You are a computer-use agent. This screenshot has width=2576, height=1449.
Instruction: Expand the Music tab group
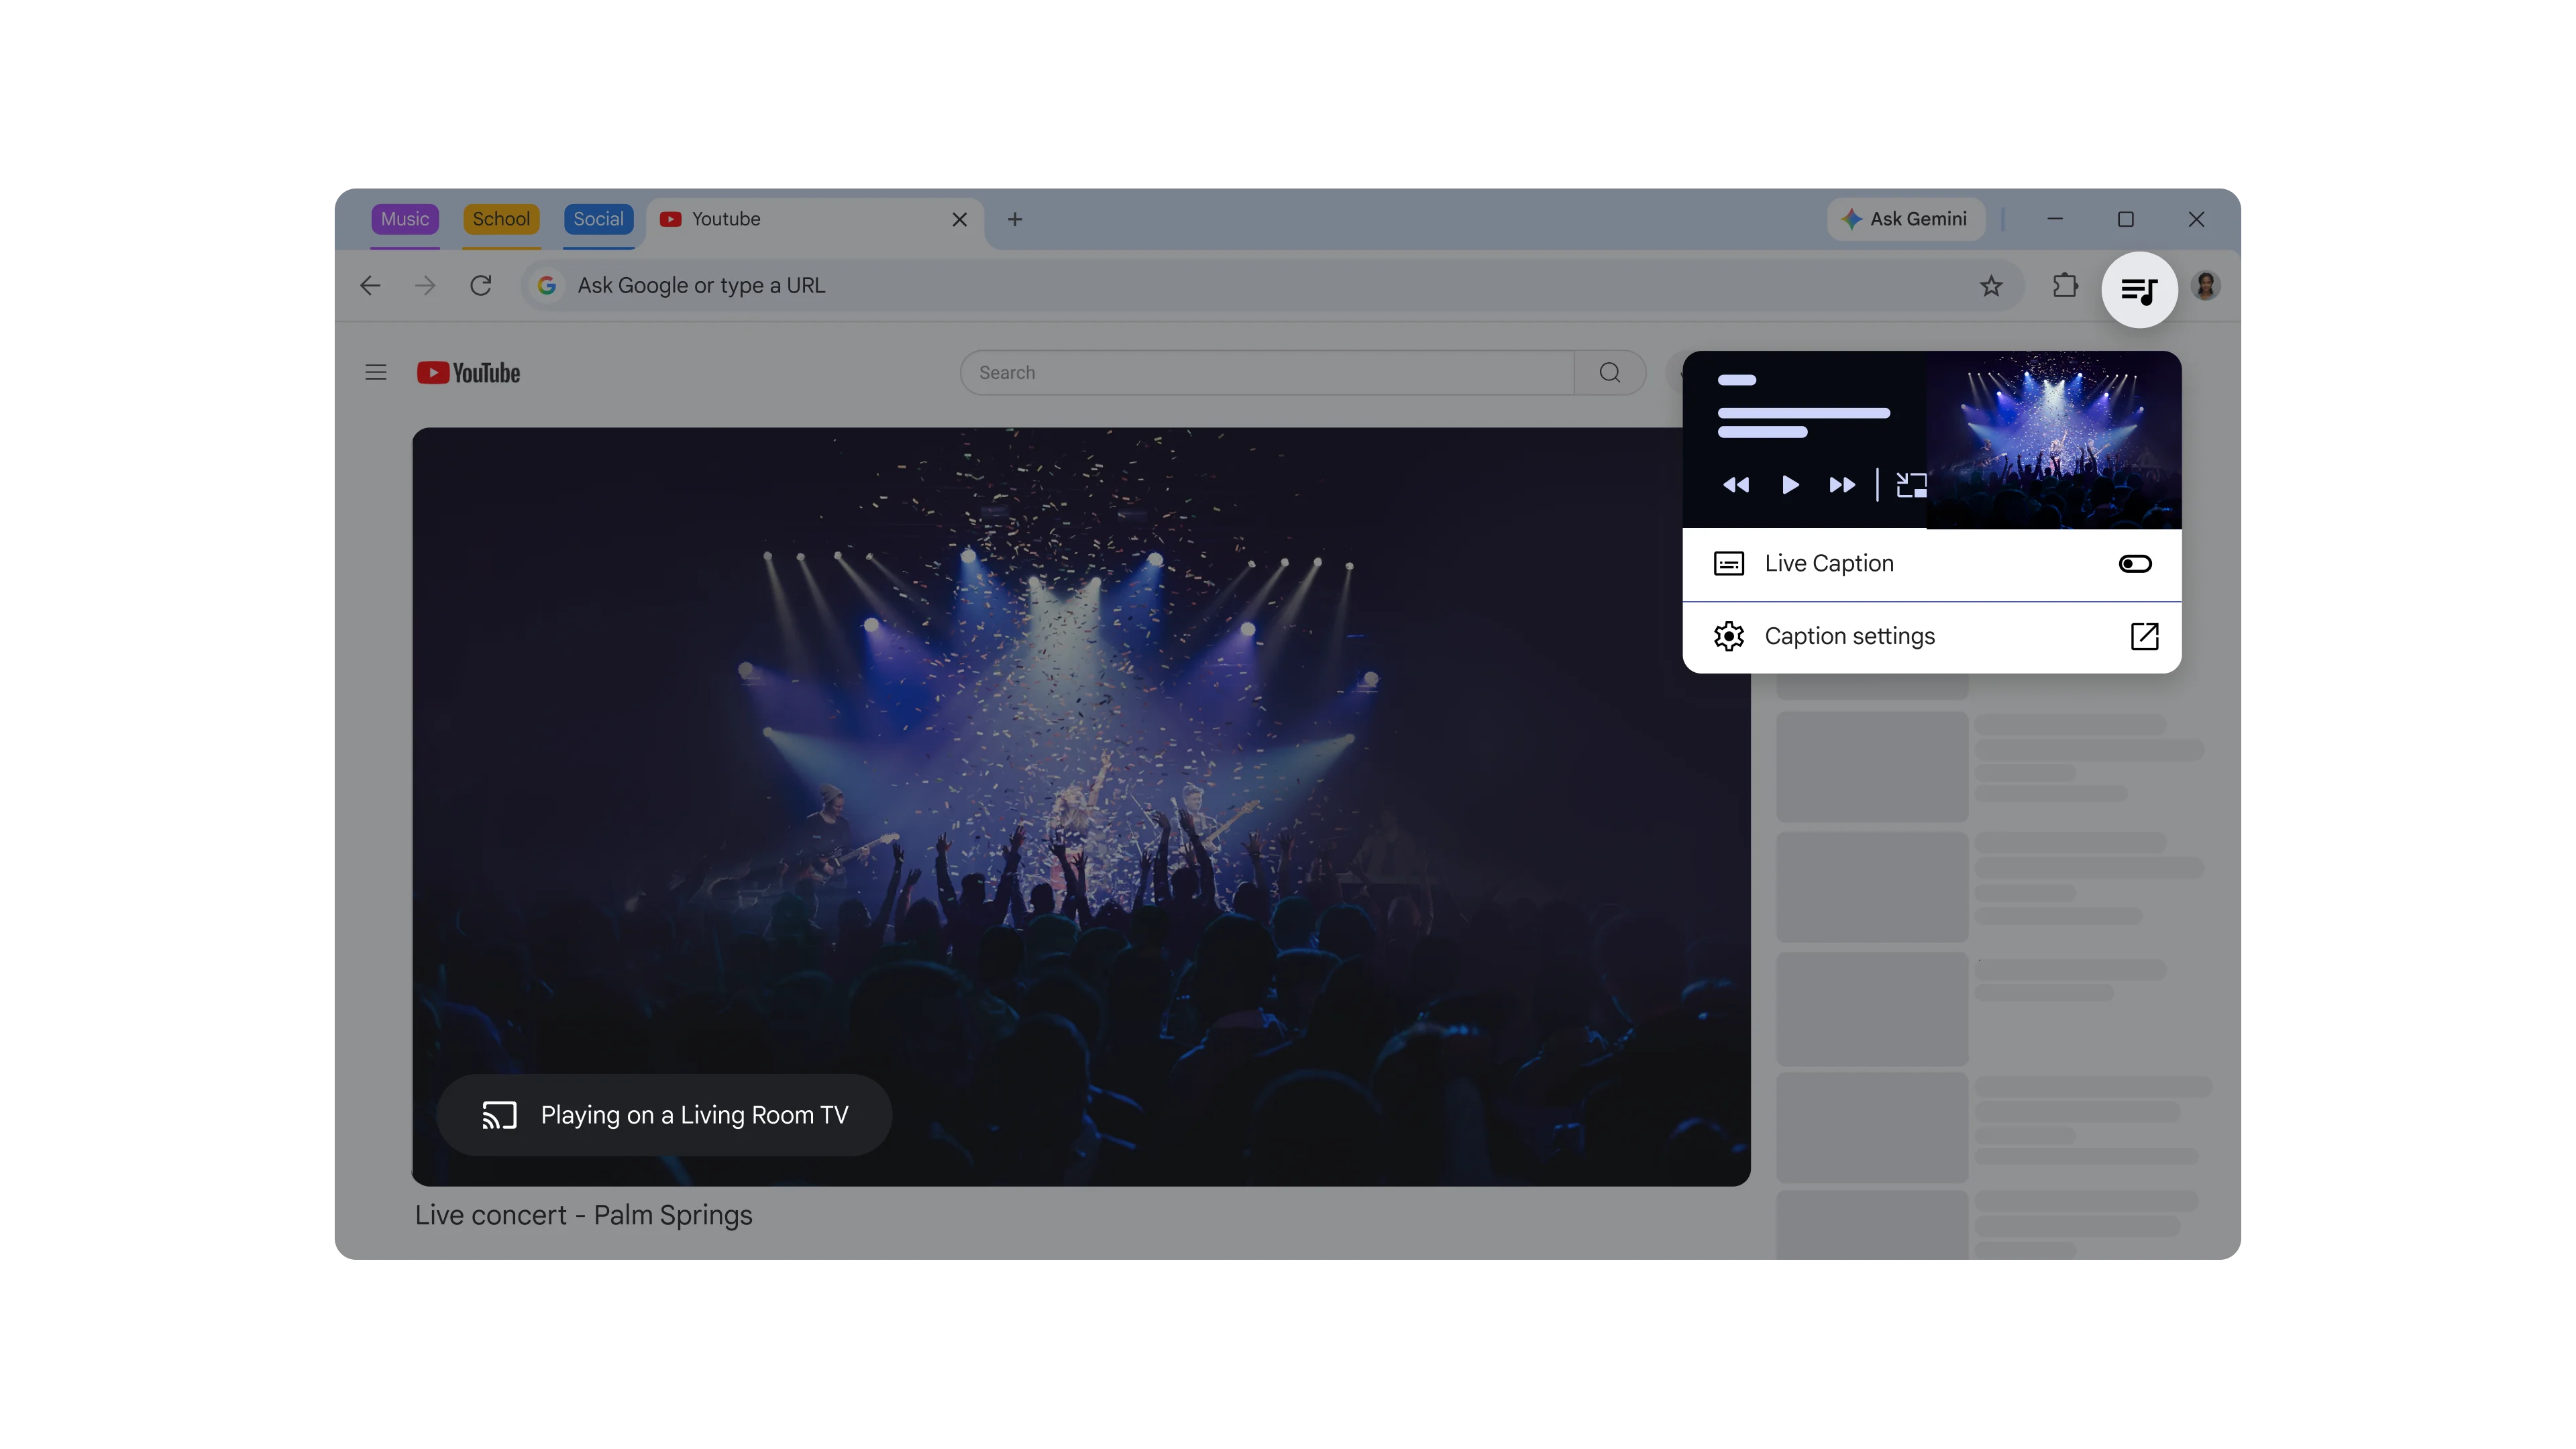[x=405, y=219]
